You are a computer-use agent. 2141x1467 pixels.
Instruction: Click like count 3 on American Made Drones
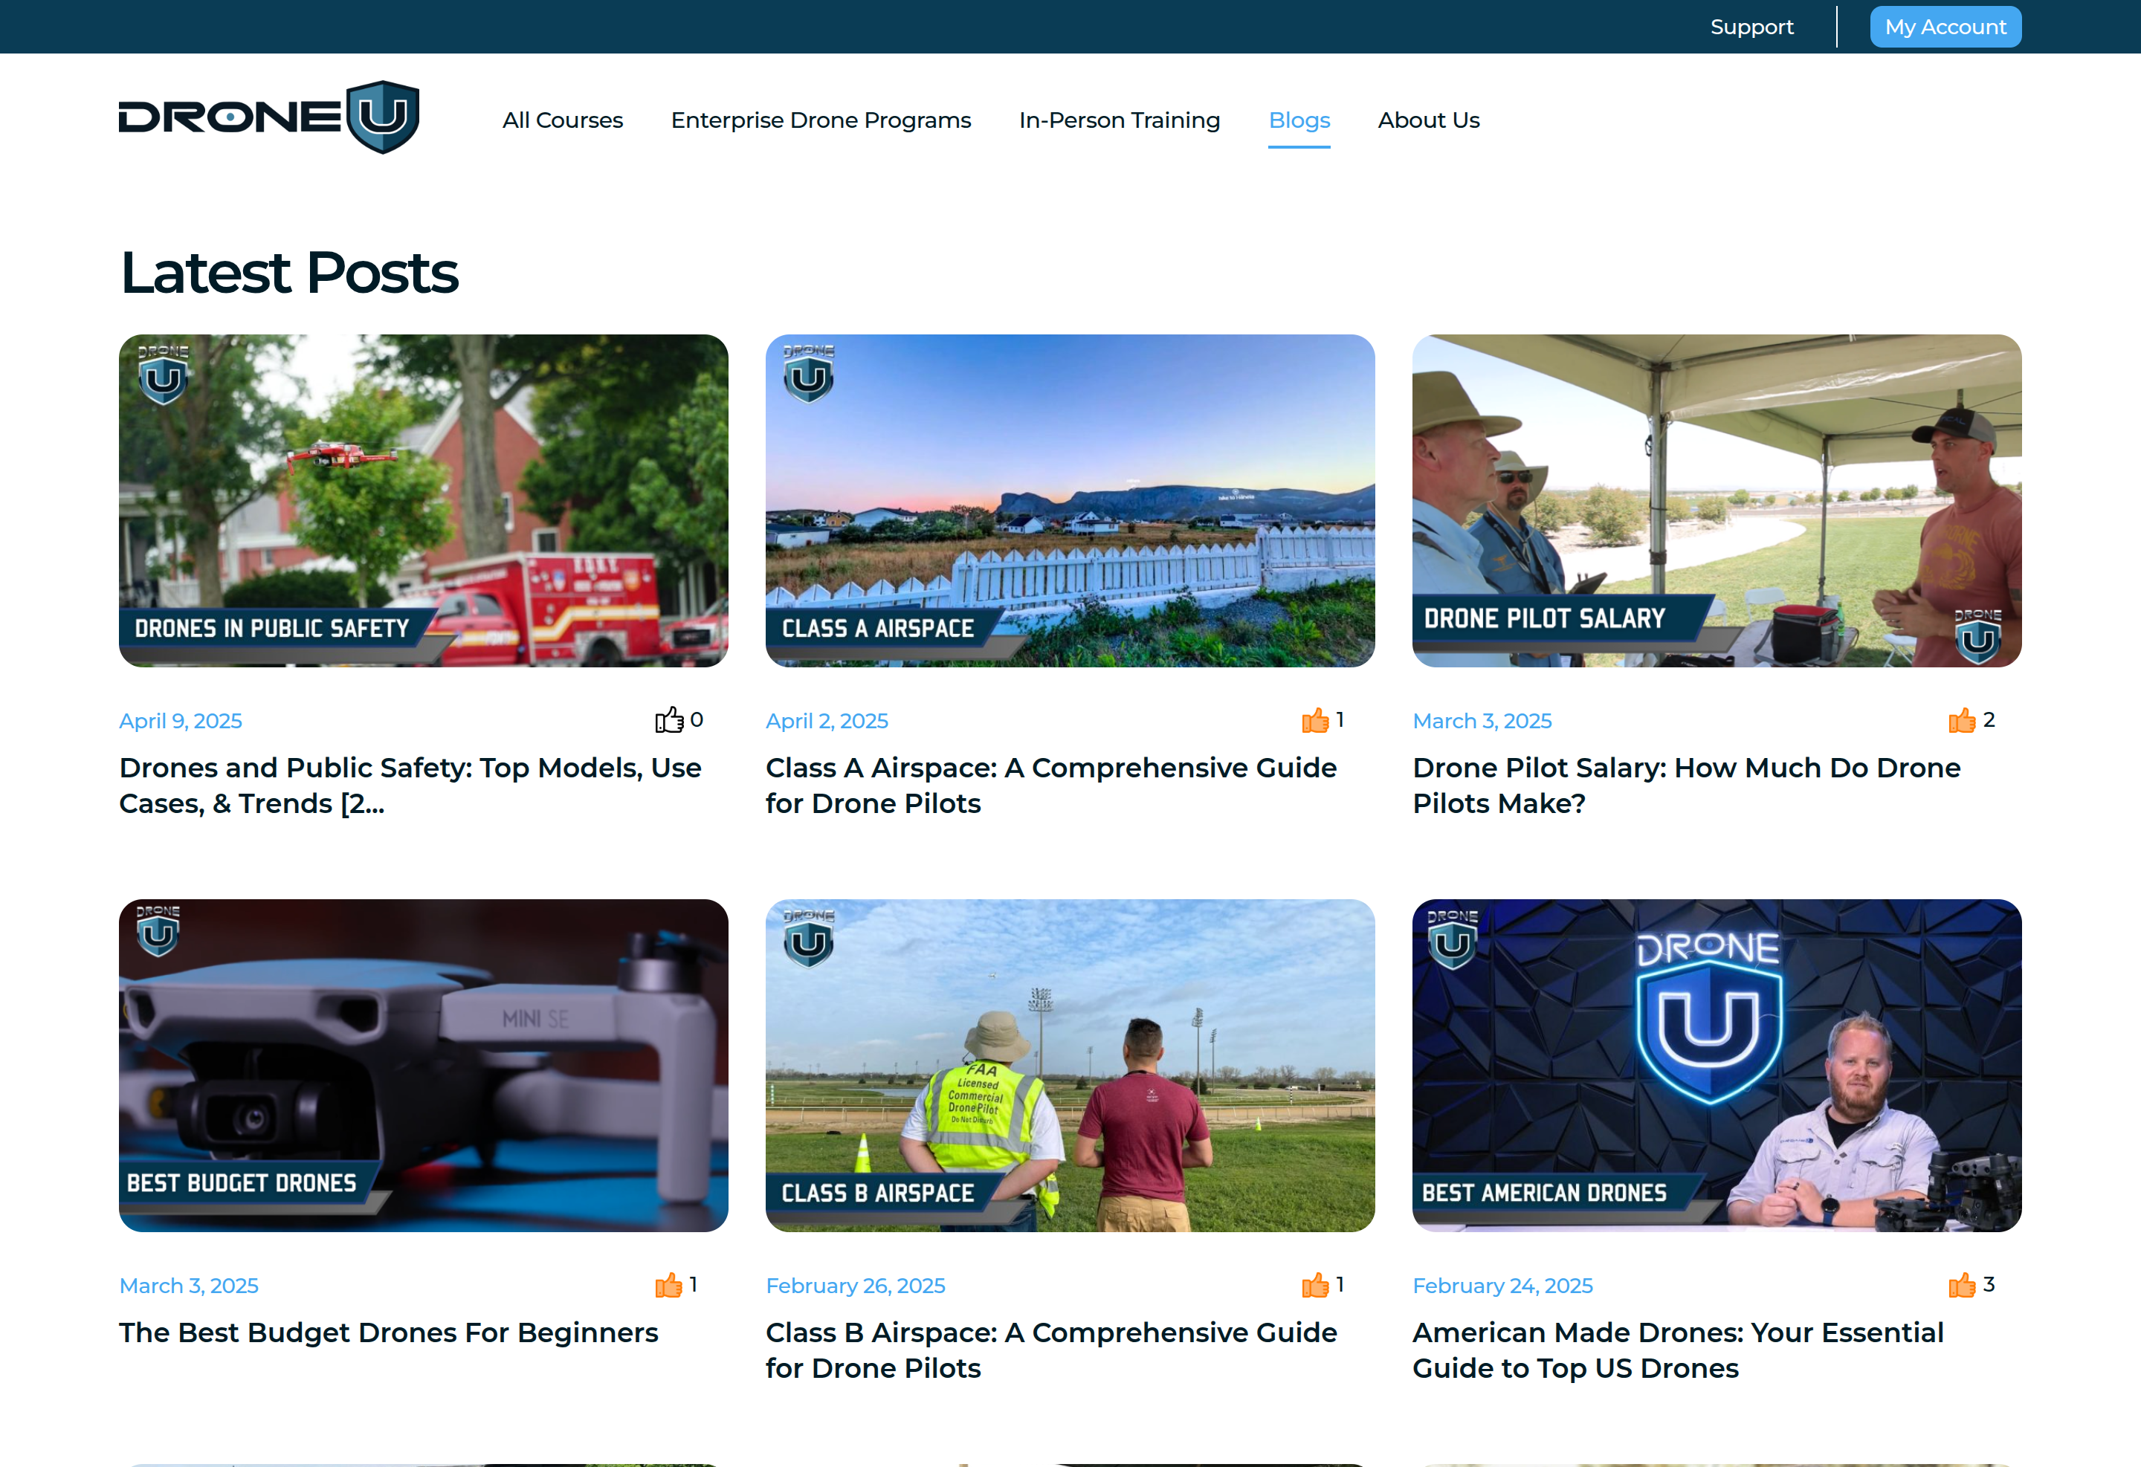click(1989, 1285)
